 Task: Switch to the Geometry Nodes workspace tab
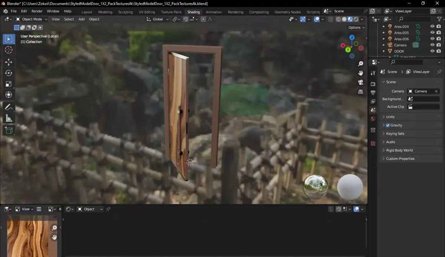287,12
